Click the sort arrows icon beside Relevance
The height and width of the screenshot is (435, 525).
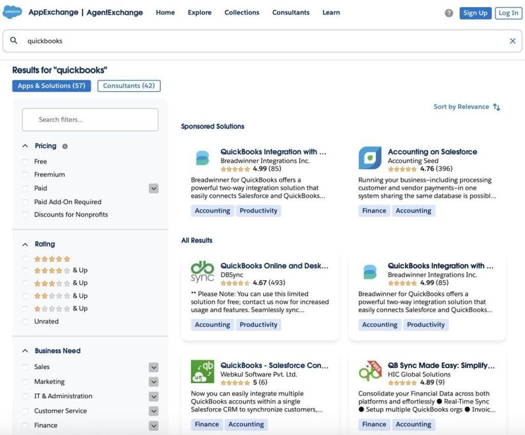[x=497, y=107]
